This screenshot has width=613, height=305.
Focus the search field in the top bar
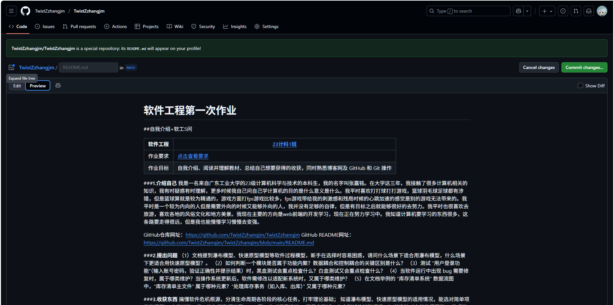[468, 11]
